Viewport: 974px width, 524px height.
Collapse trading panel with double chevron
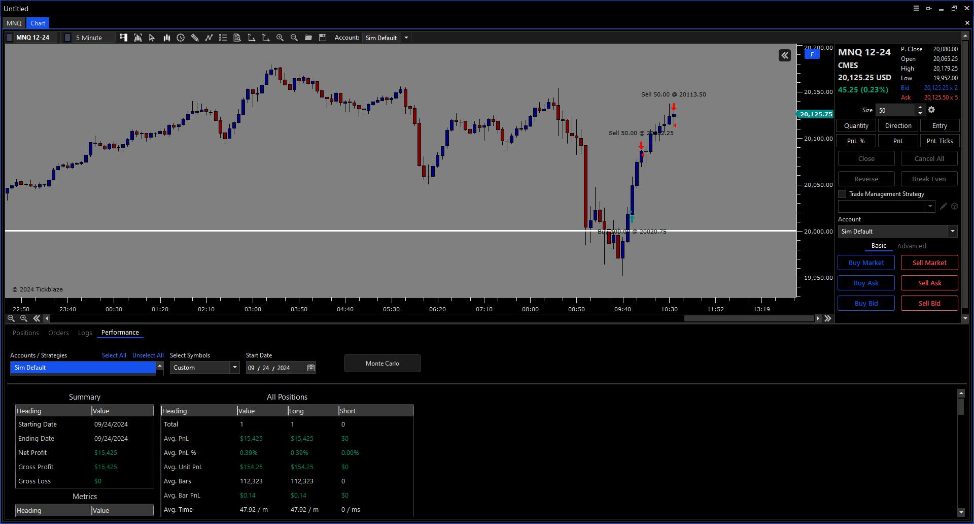pyautogui.click(x=785, y=55)
